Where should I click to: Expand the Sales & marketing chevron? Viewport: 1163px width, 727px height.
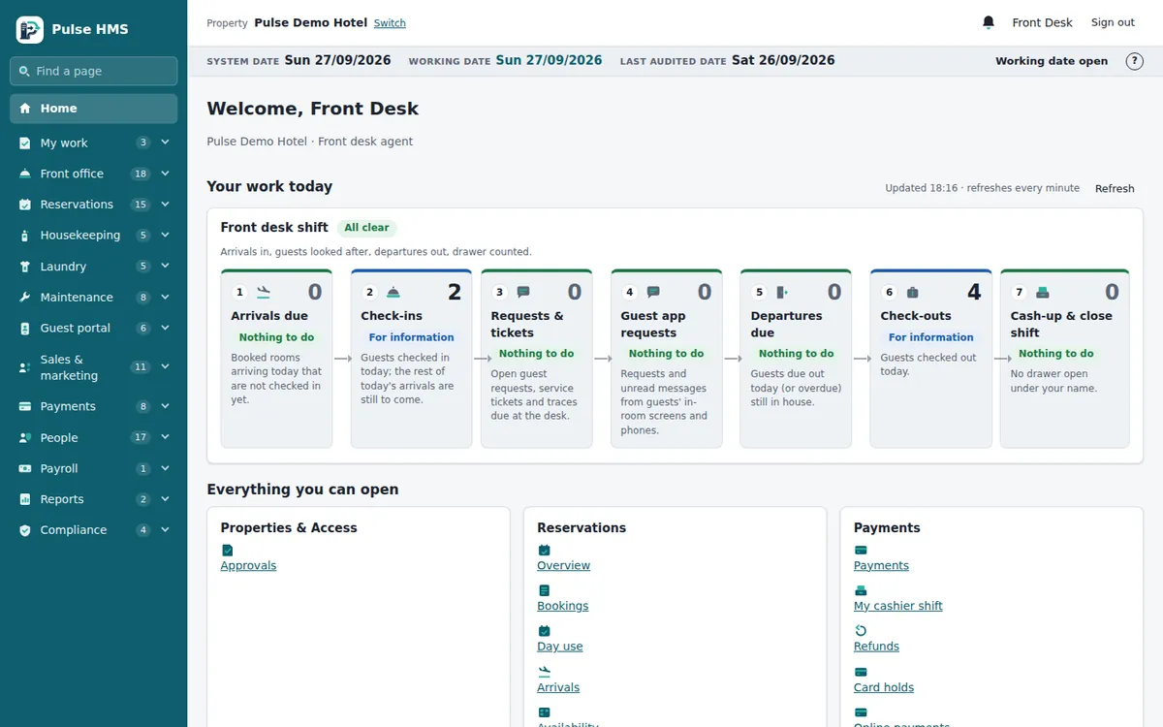tap(165, 367)
